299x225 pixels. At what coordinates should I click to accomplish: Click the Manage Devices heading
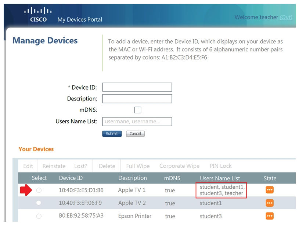coord(45,41)
